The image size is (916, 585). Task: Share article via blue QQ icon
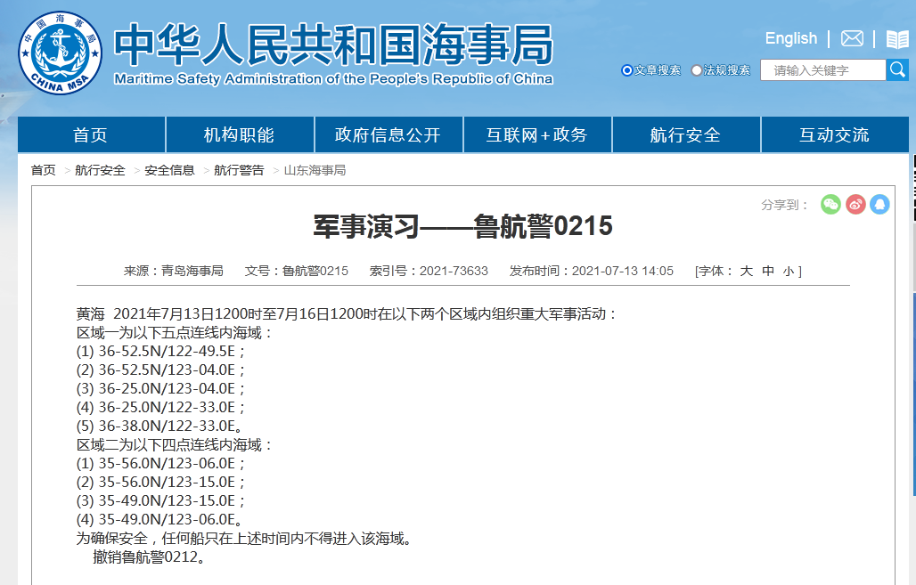(879, 205)
